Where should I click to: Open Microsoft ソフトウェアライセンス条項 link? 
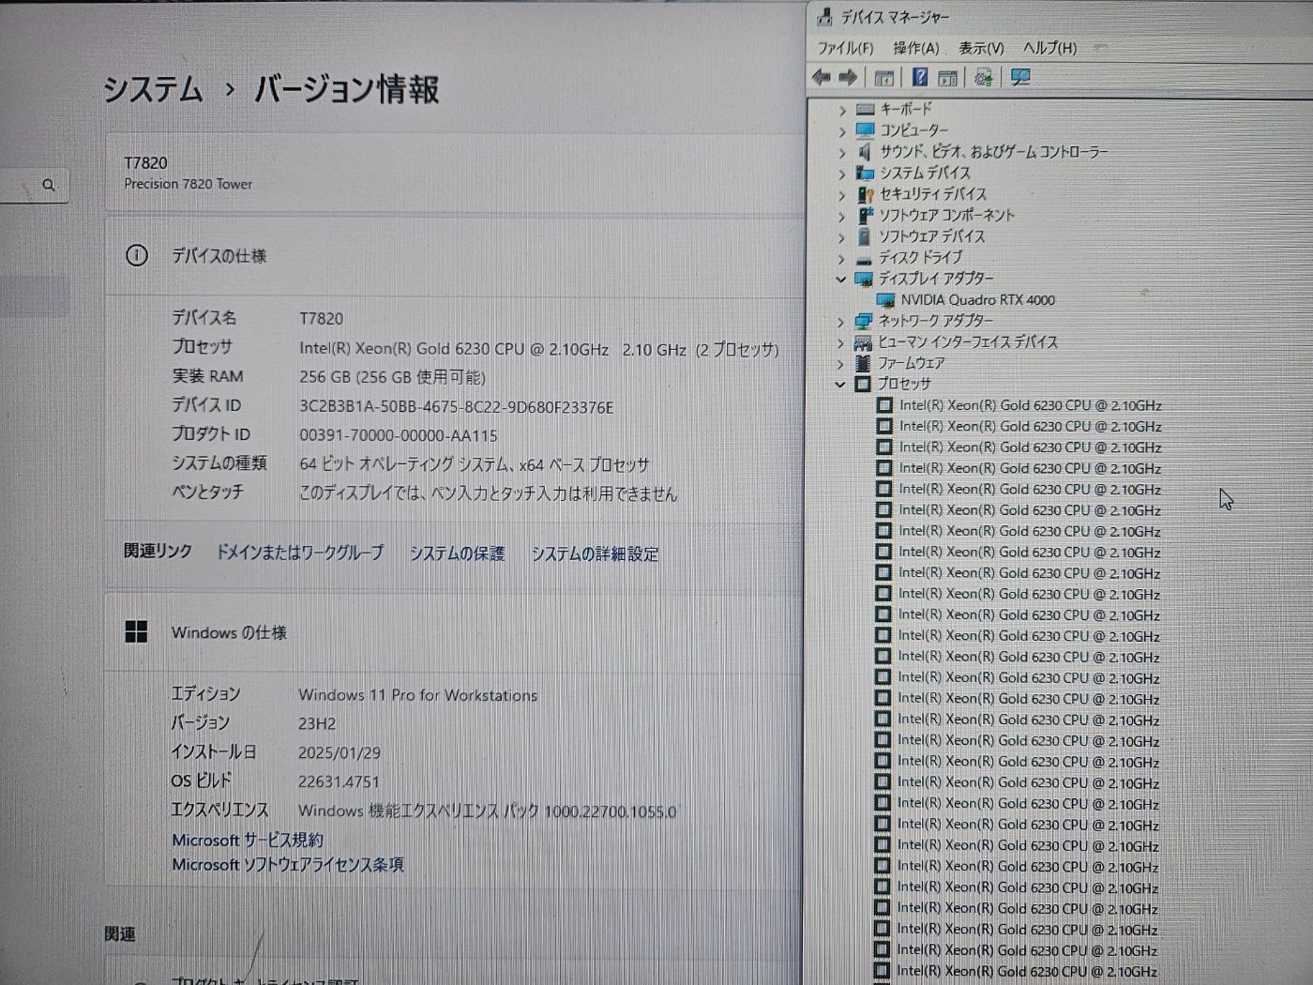point(288,865)
